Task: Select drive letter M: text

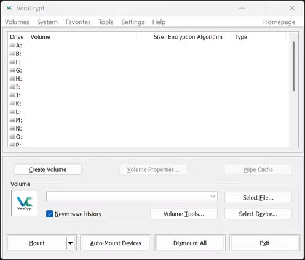Action: [x=19, y=120]
